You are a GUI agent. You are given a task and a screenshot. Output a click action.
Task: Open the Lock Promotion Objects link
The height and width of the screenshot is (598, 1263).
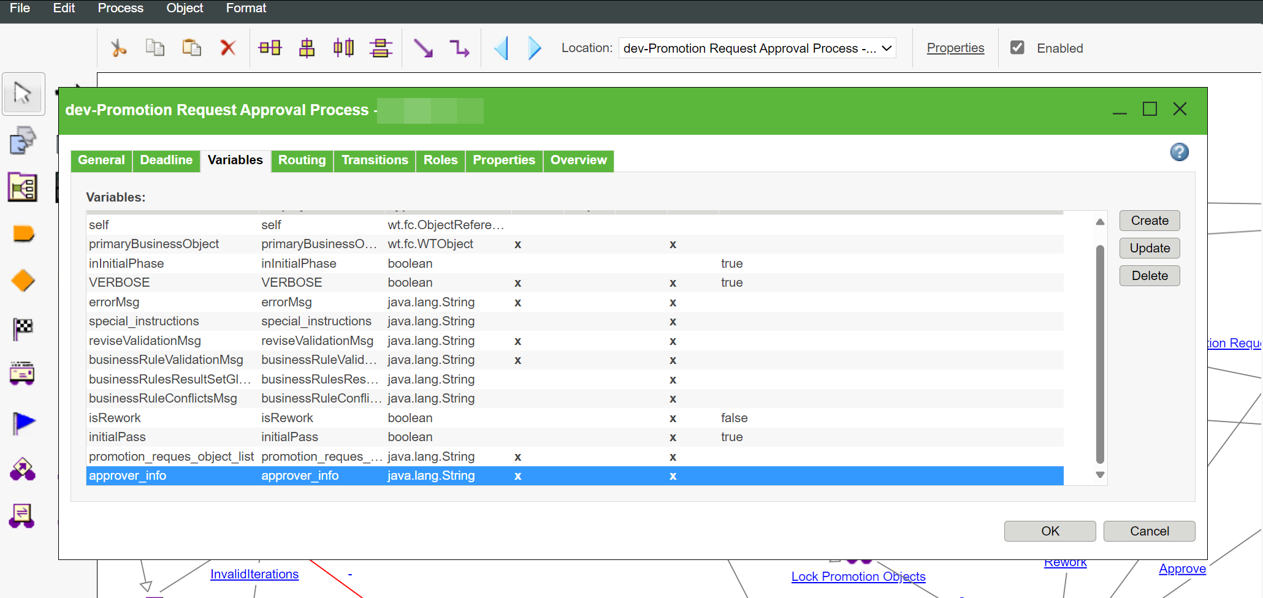tap(858, 577)
